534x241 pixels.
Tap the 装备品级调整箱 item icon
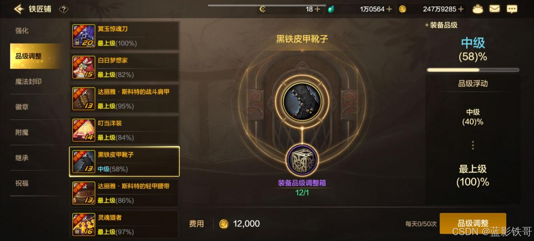[x=302, y=160]
